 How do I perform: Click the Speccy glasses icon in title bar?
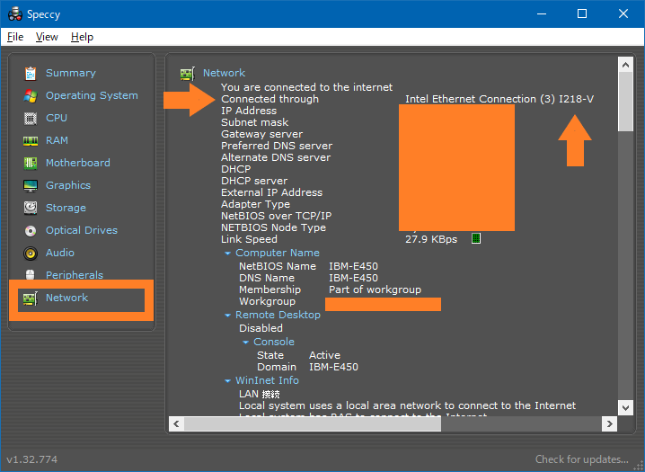pos(14,14)
